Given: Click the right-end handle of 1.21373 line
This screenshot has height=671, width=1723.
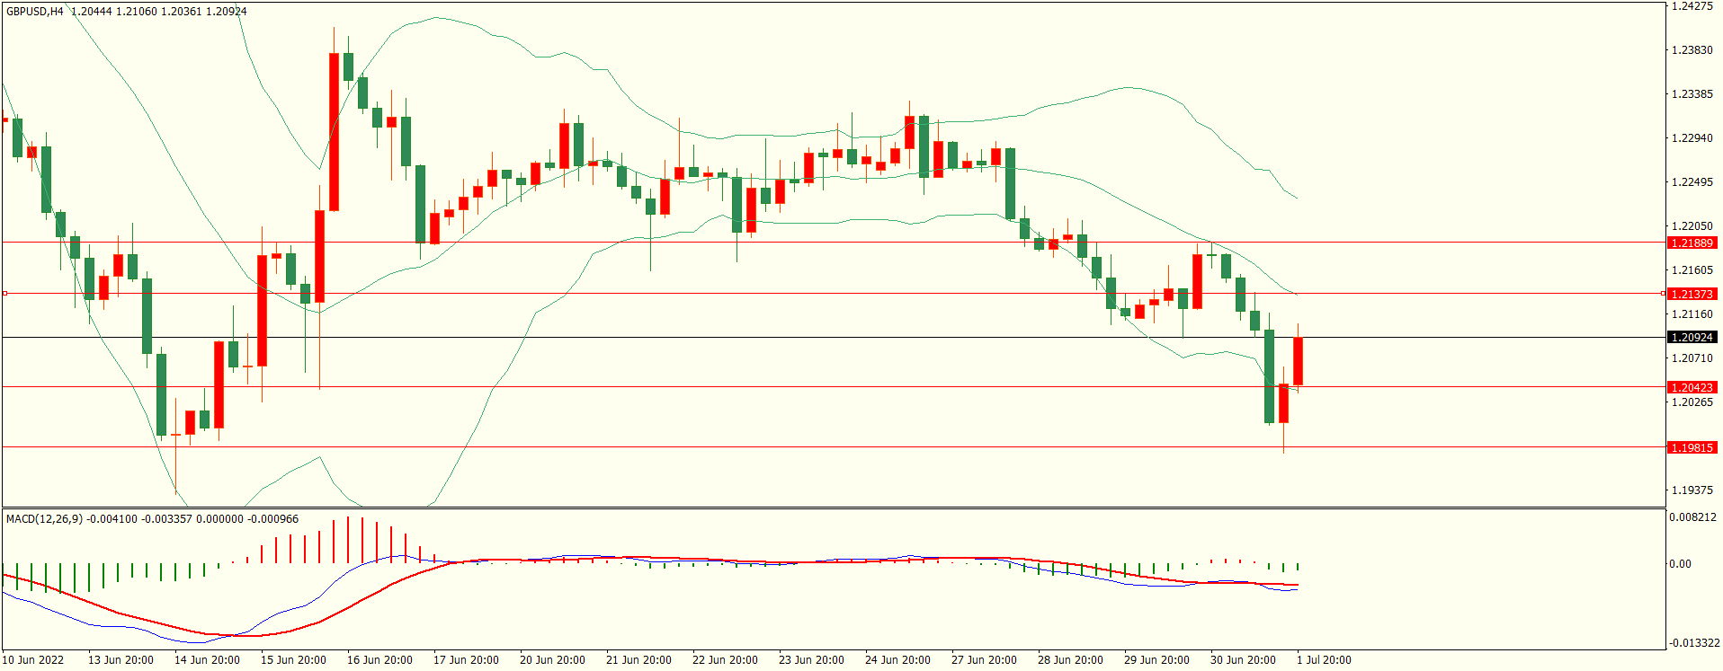Looking at the screenshot, I should tap(1663, 294).
